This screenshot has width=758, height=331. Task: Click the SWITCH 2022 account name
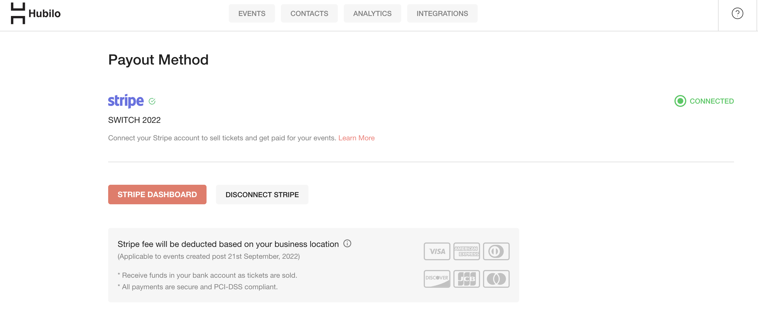pyautogui.click(x=134, y=120)
